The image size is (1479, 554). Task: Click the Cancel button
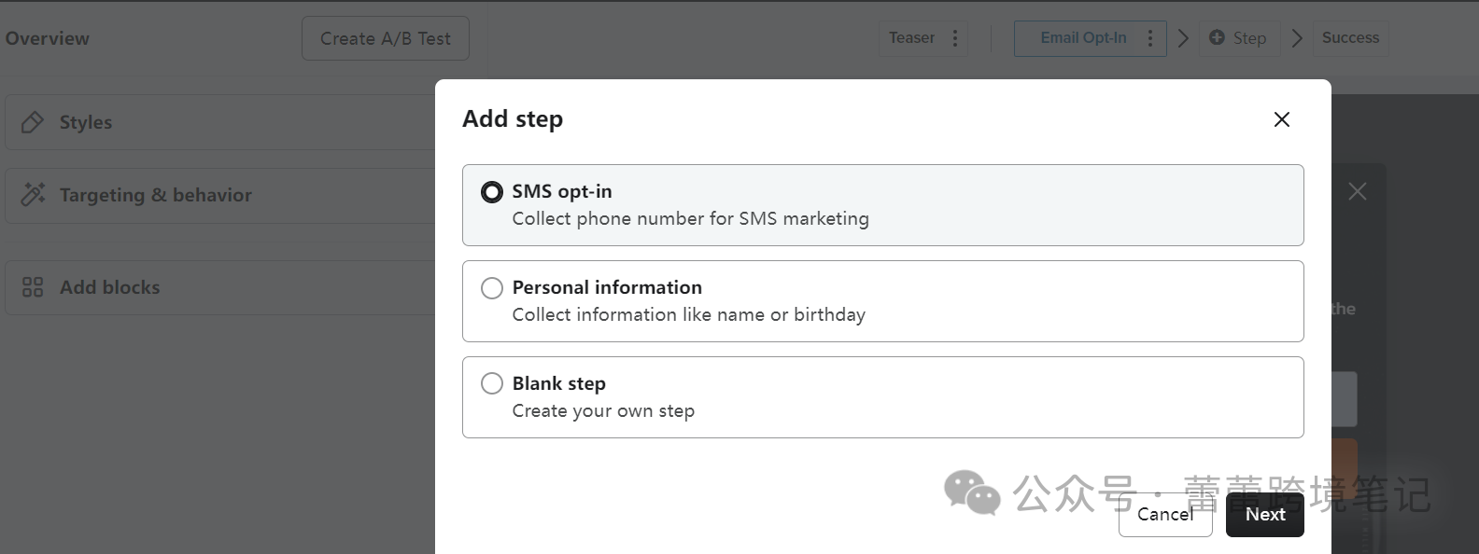pos(1164,515)
